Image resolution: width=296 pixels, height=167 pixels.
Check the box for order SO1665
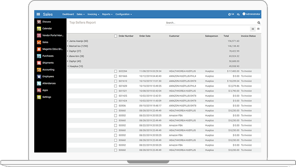point(115,76)
